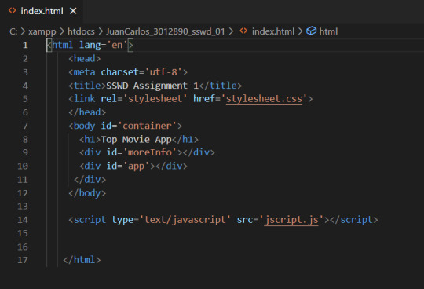Viewport: 424px width, 289px height.
Task: Click the C: breadcrumb segment
Action: [13, 31]
